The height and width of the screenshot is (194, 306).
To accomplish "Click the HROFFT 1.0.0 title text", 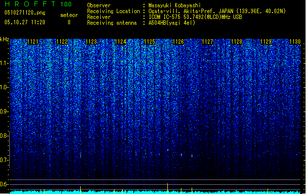I will click(x=38, y=4).
